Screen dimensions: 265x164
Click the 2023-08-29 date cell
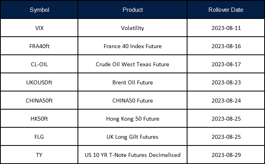click(226, 155)
